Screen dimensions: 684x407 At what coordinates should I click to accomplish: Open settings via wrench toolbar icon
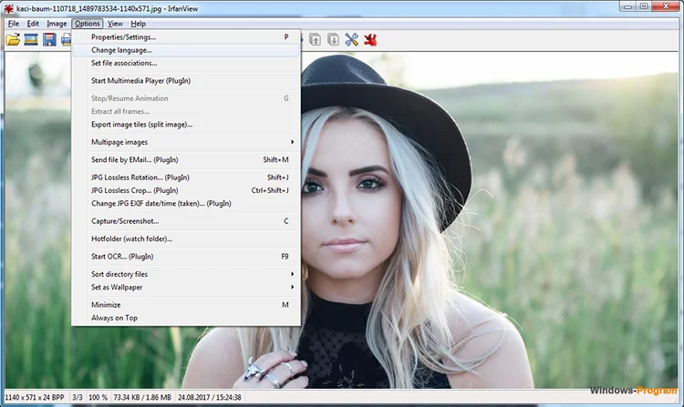tap(352, 39)
